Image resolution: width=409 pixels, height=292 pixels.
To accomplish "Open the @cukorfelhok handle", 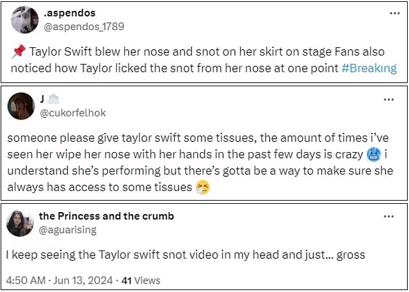I will click(73, 113).
